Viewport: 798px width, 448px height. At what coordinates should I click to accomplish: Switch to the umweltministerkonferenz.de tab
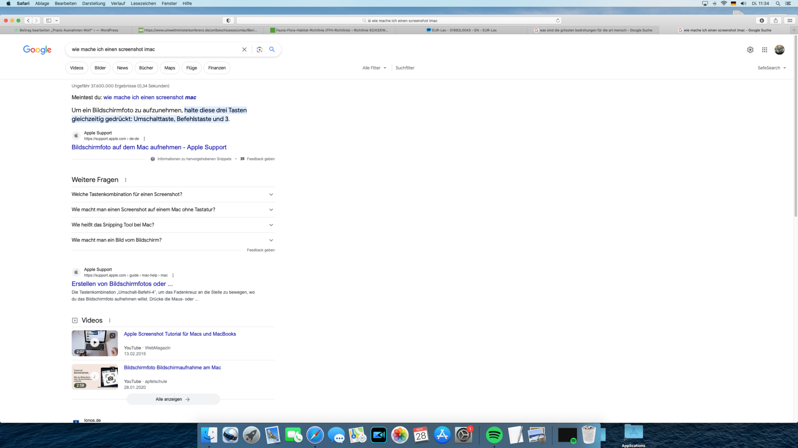tap(198, 30)
